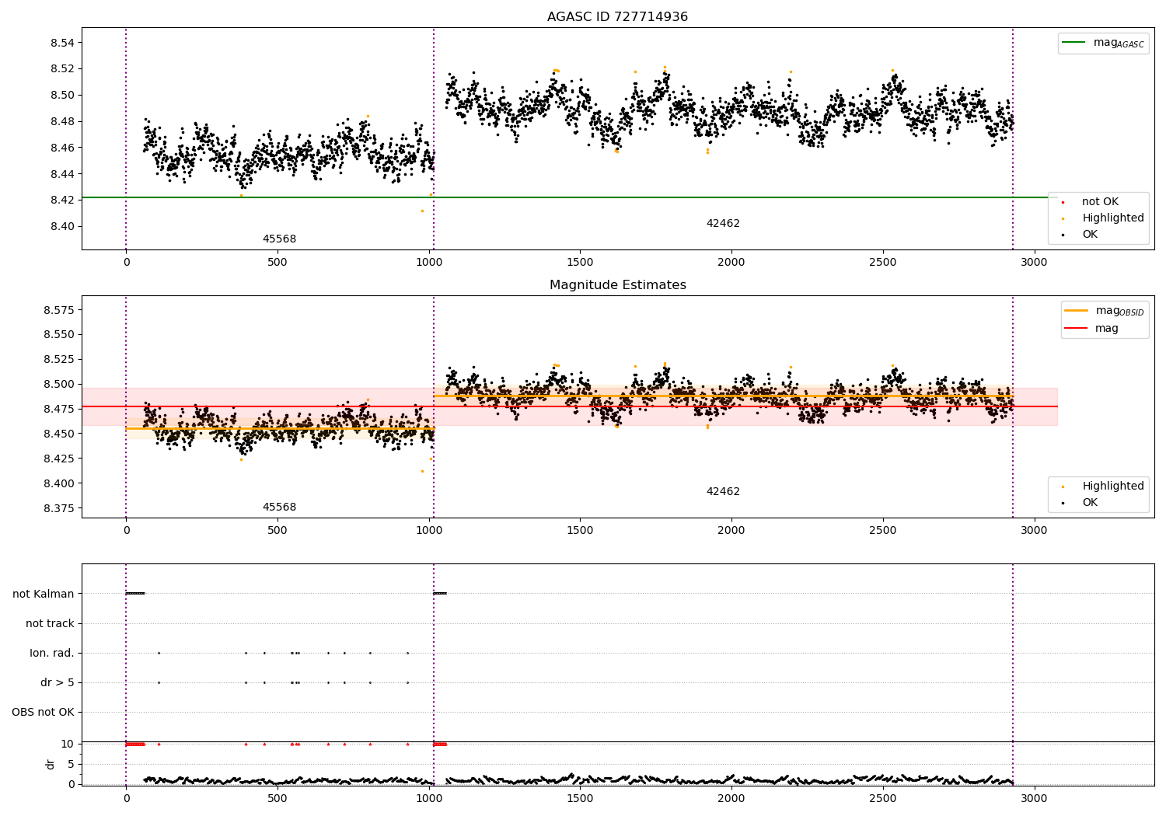The width and height of the screenshot is (1166, 816).
Task: Click 'not OK' legend entry in top plot
Action: click(1100, 202)
